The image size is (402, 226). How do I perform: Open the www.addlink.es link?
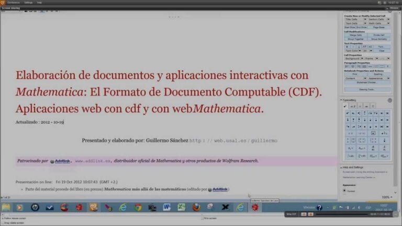pyautogui.click(x=93, y=161)
